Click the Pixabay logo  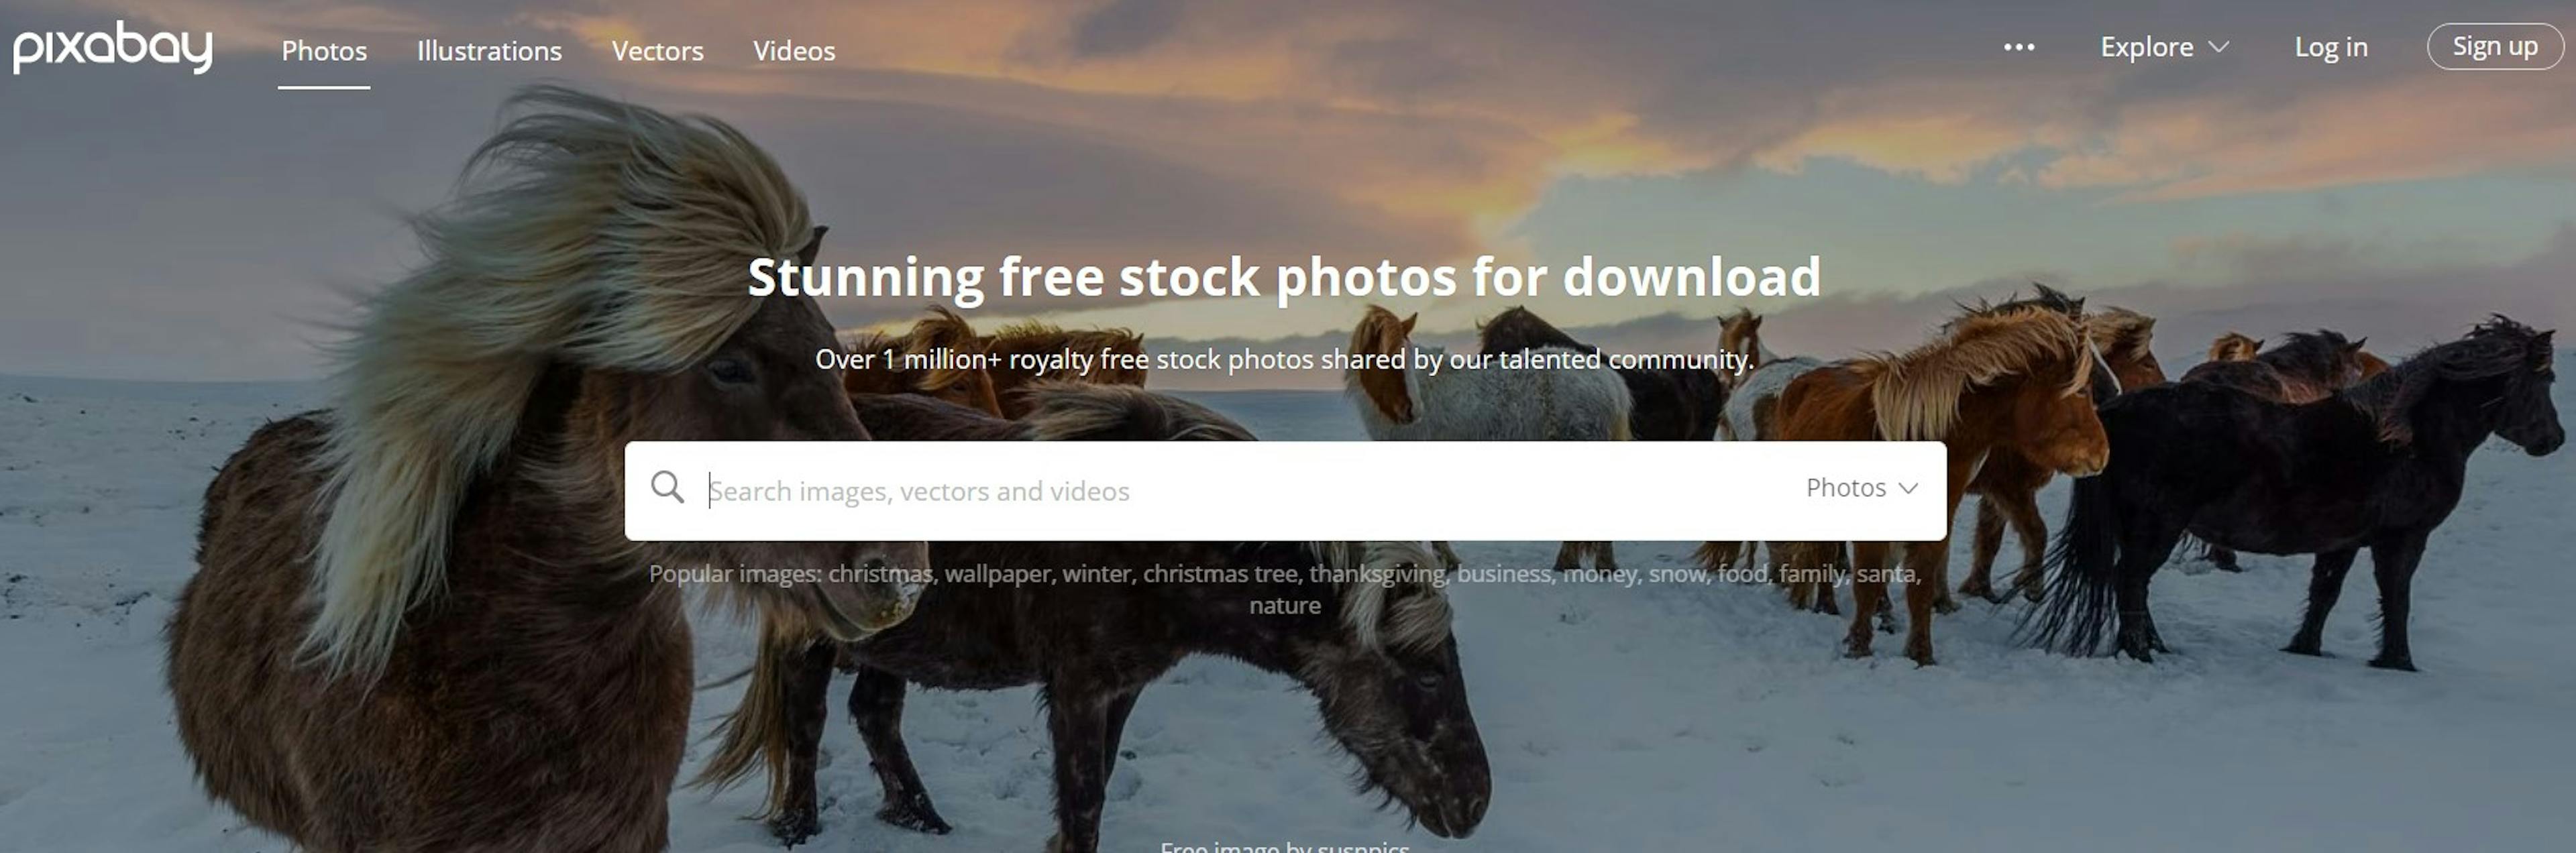click(x=113, y=47)
